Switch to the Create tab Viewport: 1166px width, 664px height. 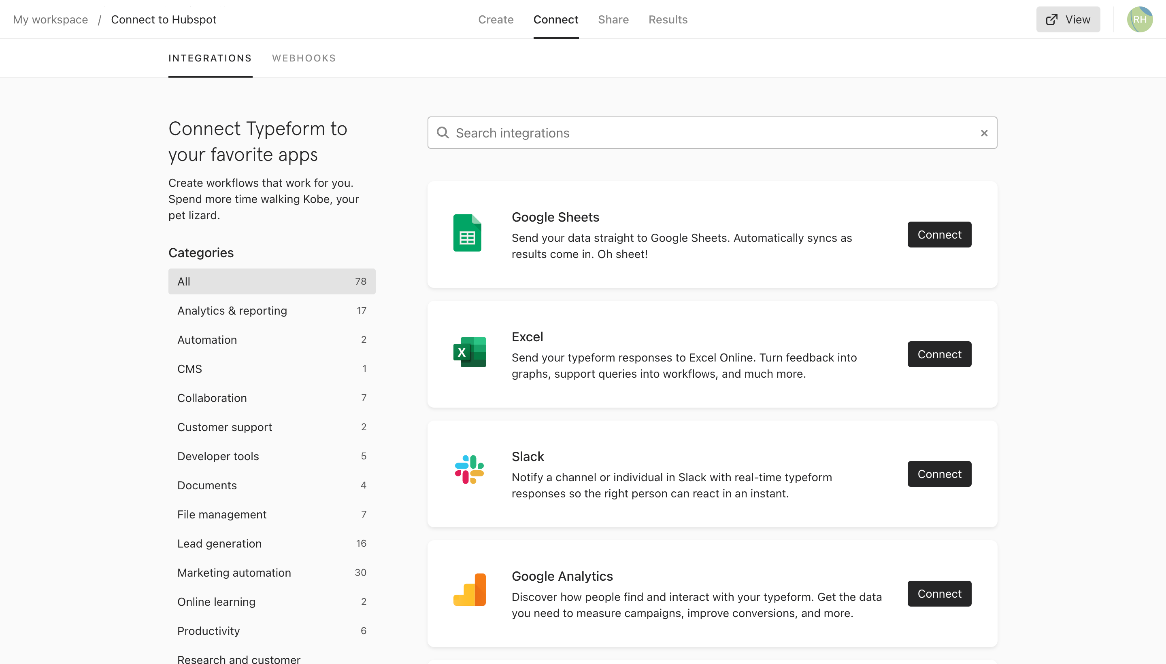[496, 19]
